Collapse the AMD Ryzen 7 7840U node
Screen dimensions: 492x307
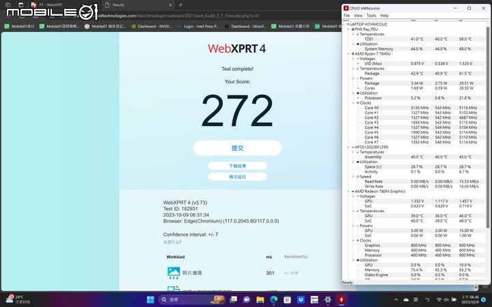348,54
